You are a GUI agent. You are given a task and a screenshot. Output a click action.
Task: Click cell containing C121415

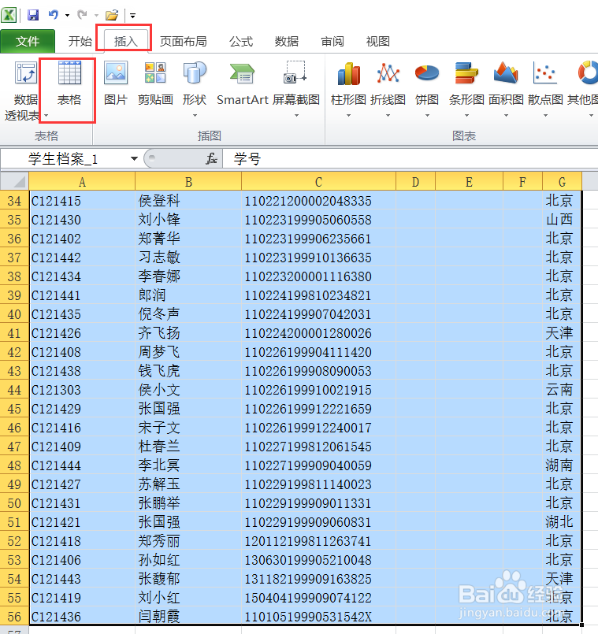click(82, 201)
